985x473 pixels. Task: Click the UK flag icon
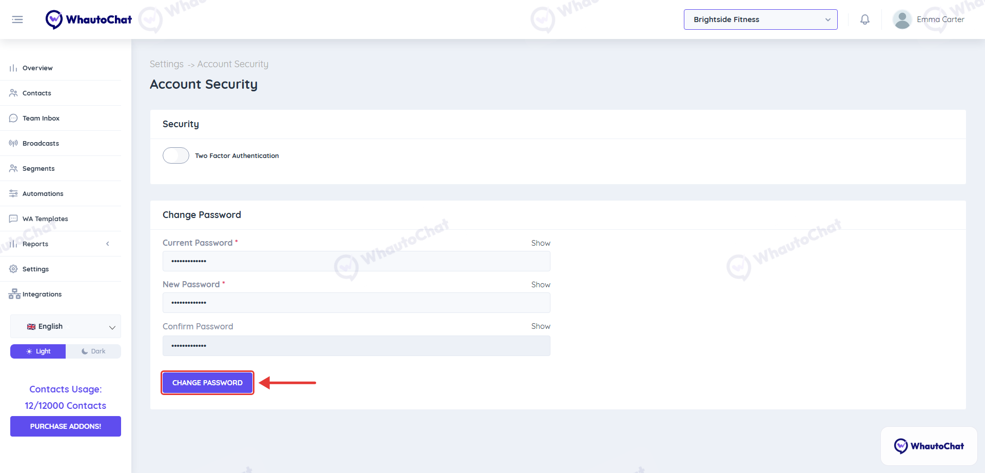(31, 327)
